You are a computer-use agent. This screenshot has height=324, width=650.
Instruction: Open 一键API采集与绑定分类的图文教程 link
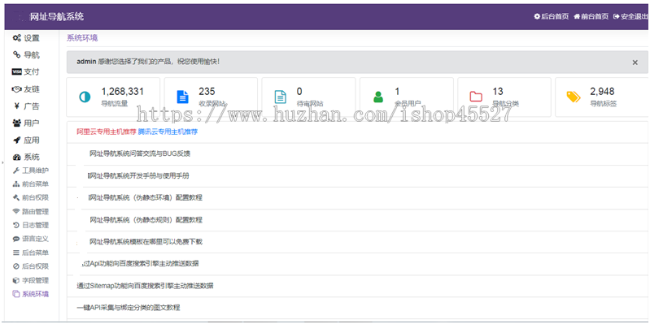(129, 308)
